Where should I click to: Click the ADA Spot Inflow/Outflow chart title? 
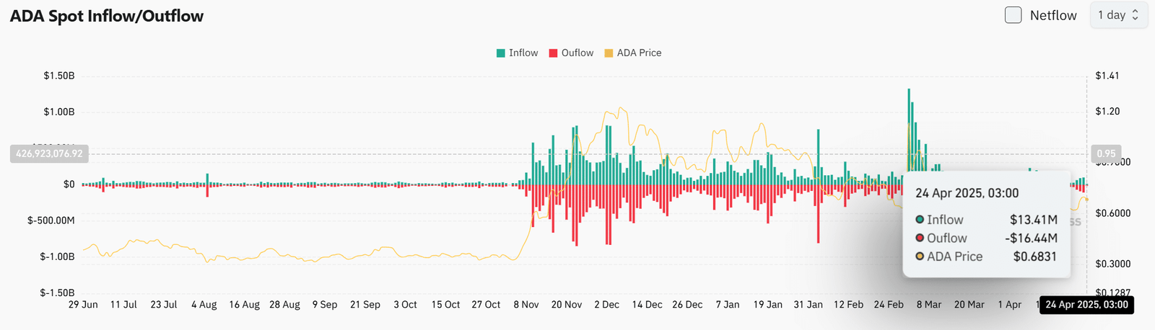pos(107,16)
